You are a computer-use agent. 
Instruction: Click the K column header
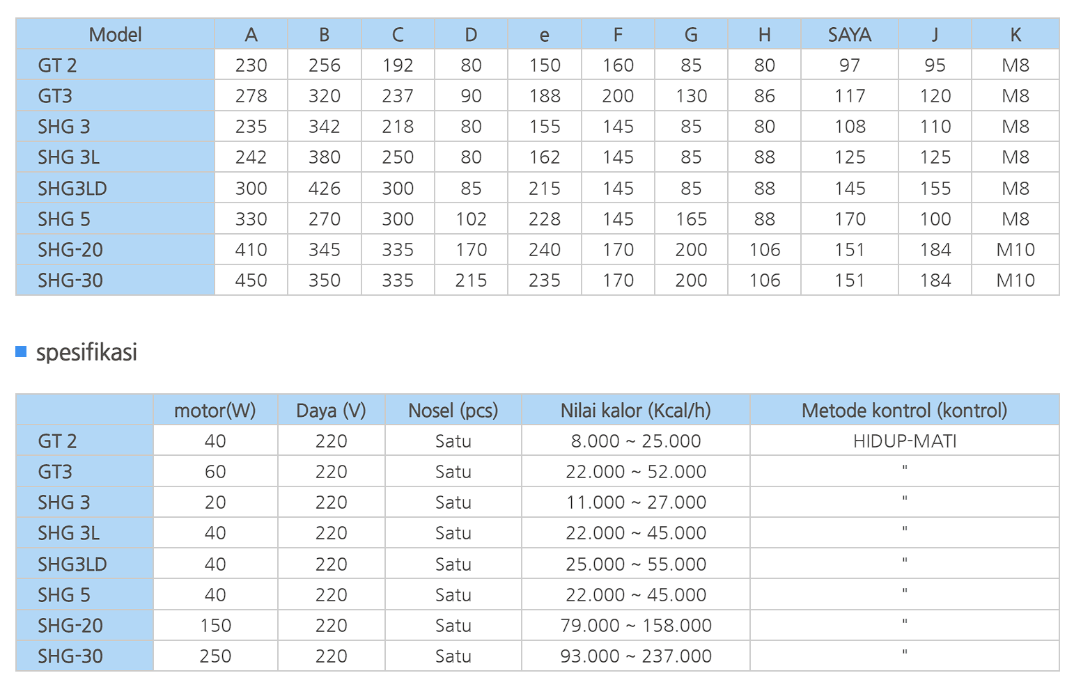point(1015,34)
